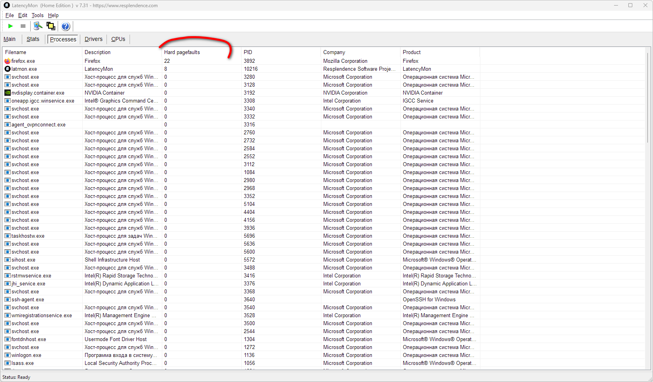653x382 pixels.
Task: Click NVIDIA Corporation company cell
Action: click(x=345, y=93)
